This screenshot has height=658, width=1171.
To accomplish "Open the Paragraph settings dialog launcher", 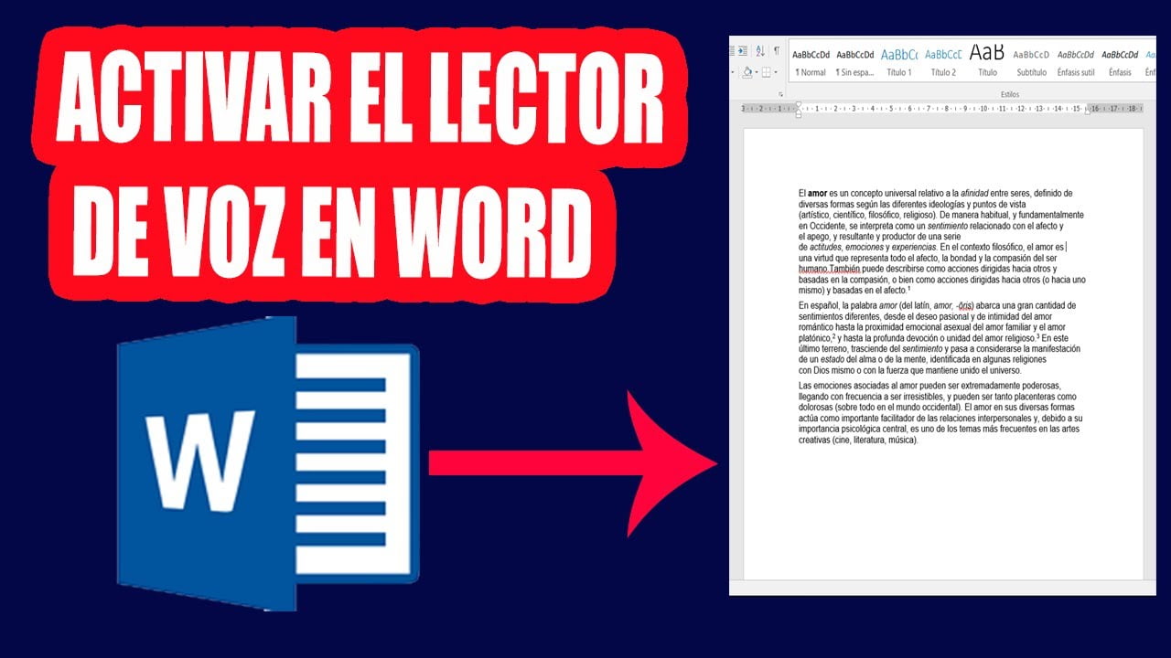I will point(781,95).
